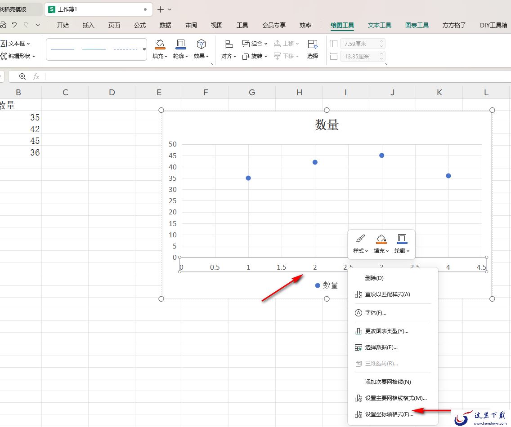
Task: Click the Text Box (文本框) icon
Action: (x=4, y=43)
